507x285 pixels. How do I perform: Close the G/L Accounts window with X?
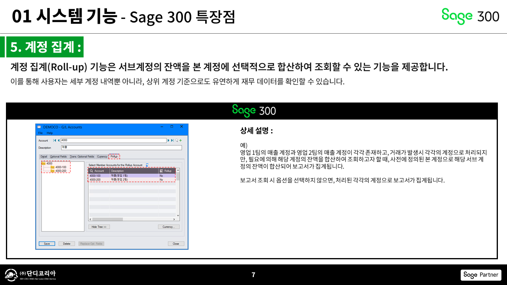[181, 127]
